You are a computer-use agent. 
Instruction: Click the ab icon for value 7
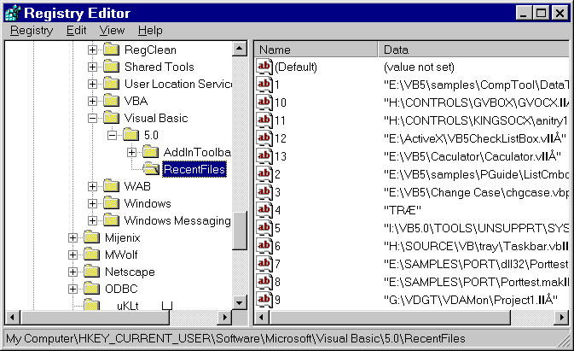click(x=264, y=264)
